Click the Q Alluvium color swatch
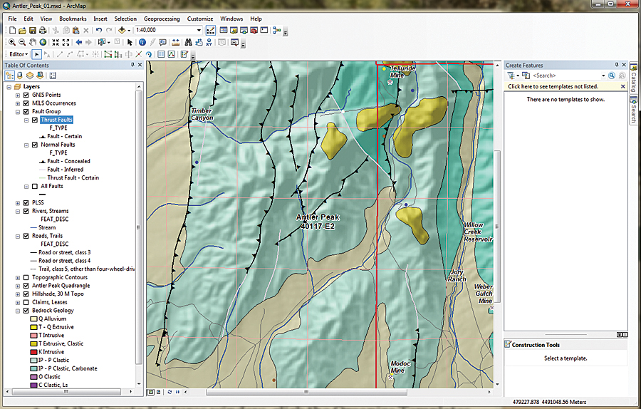 (x=33, y=319)
